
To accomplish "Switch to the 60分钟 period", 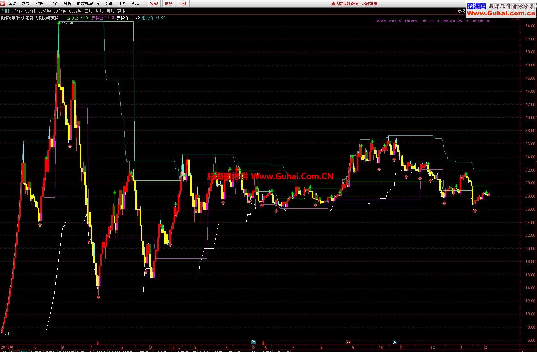I will pyautogui.click(x=75, y=11).
